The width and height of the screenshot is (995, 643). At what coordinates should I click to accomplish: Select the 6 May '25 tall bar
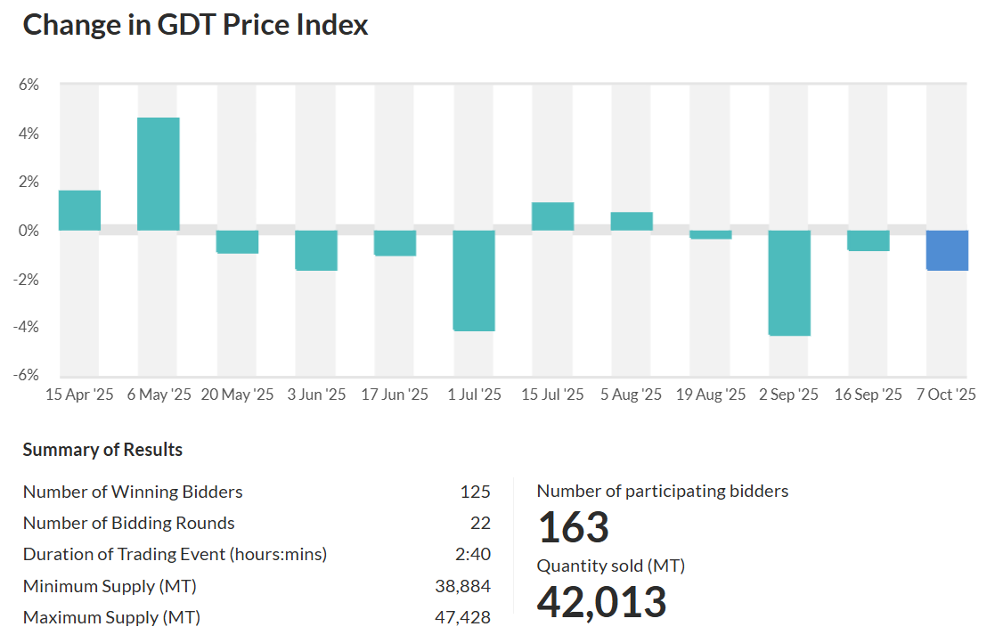coord(159,174)
